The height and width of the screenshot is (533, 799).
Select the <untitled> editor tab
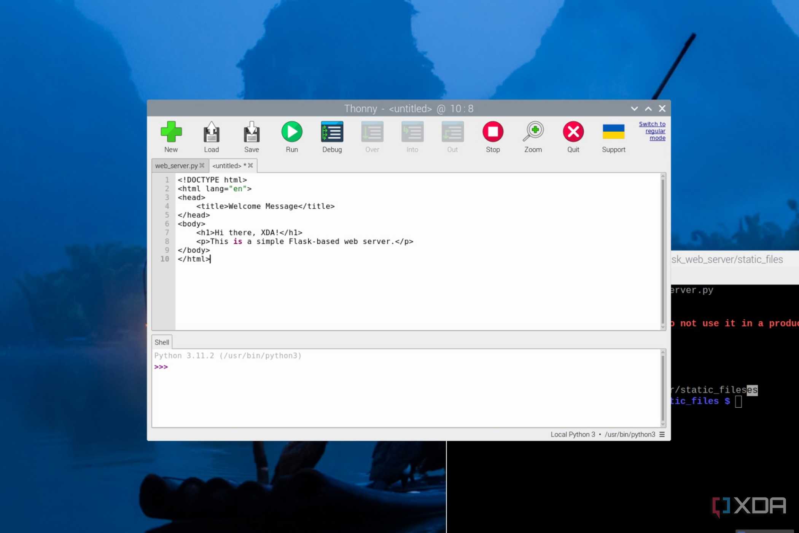(227, 166)
